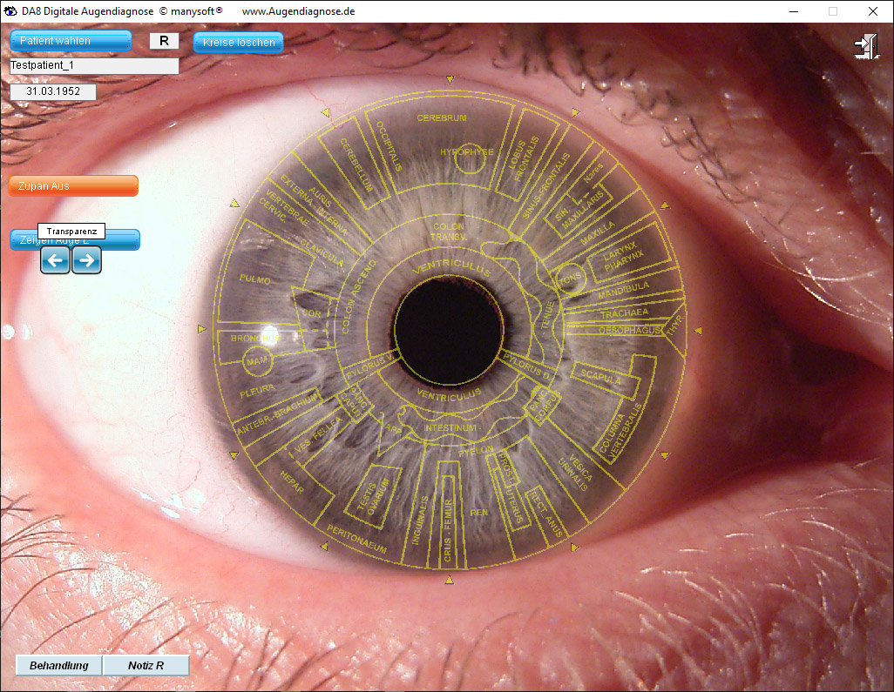Click the Testpatient_1 name field

pyautogui.click(x=94, y=66)
